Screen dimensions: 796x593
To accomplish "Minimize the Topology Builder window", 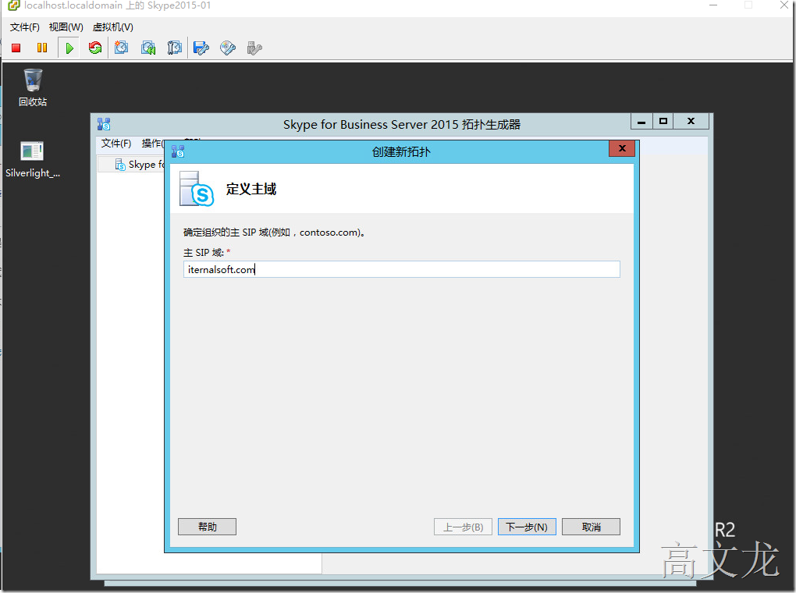I will pyautogui.click(x=641, y=122).
